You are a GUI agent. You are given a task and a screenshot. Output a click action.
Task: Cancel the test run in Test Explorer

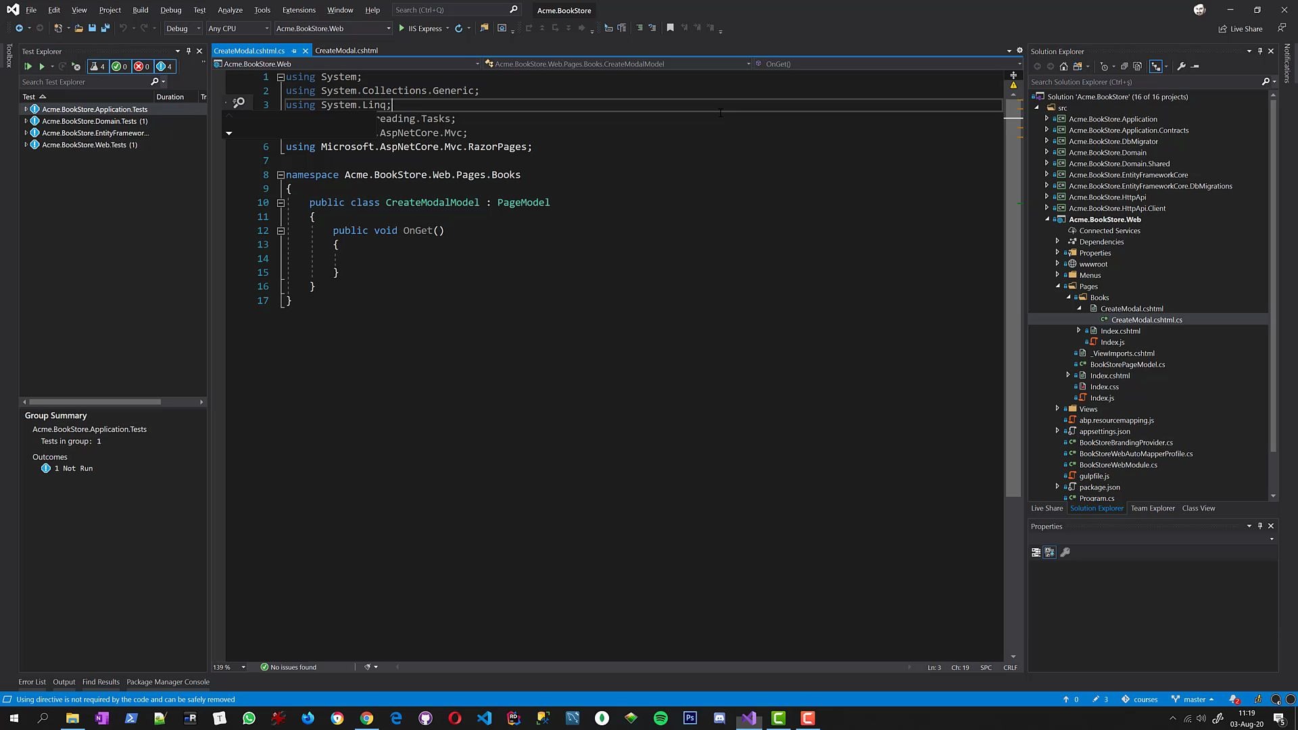(76, 66)
